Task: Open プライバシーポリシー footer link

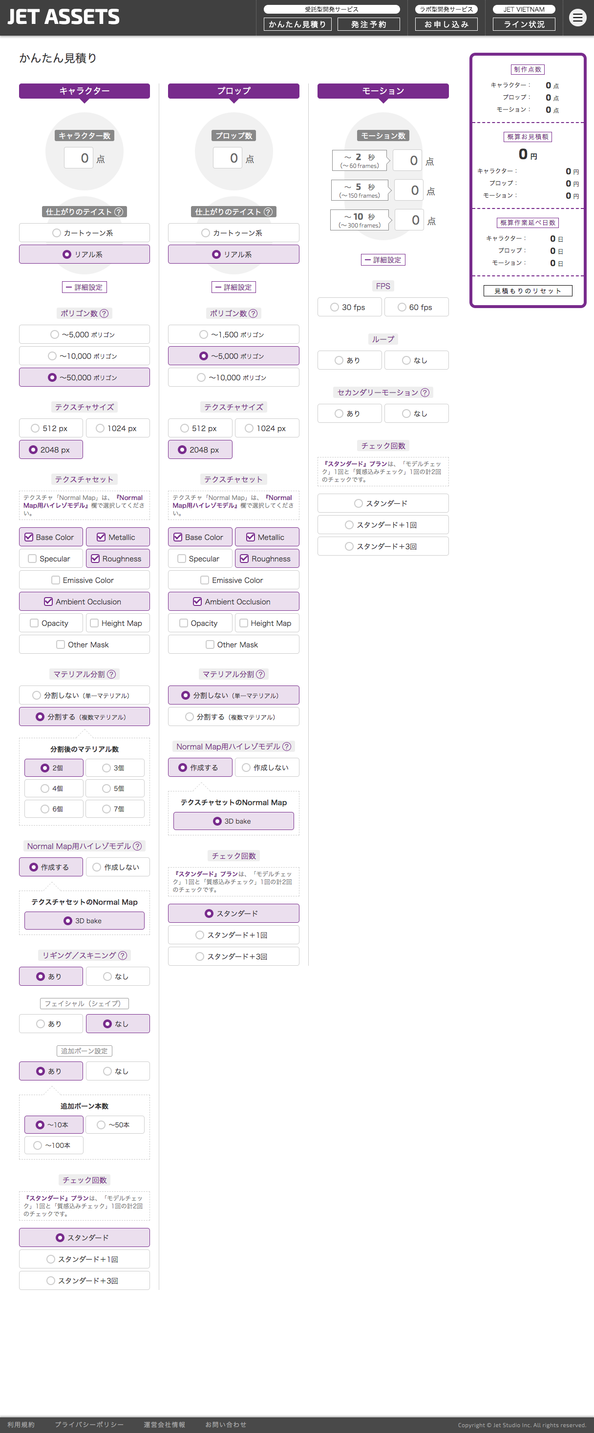Action: [89, 1424]
